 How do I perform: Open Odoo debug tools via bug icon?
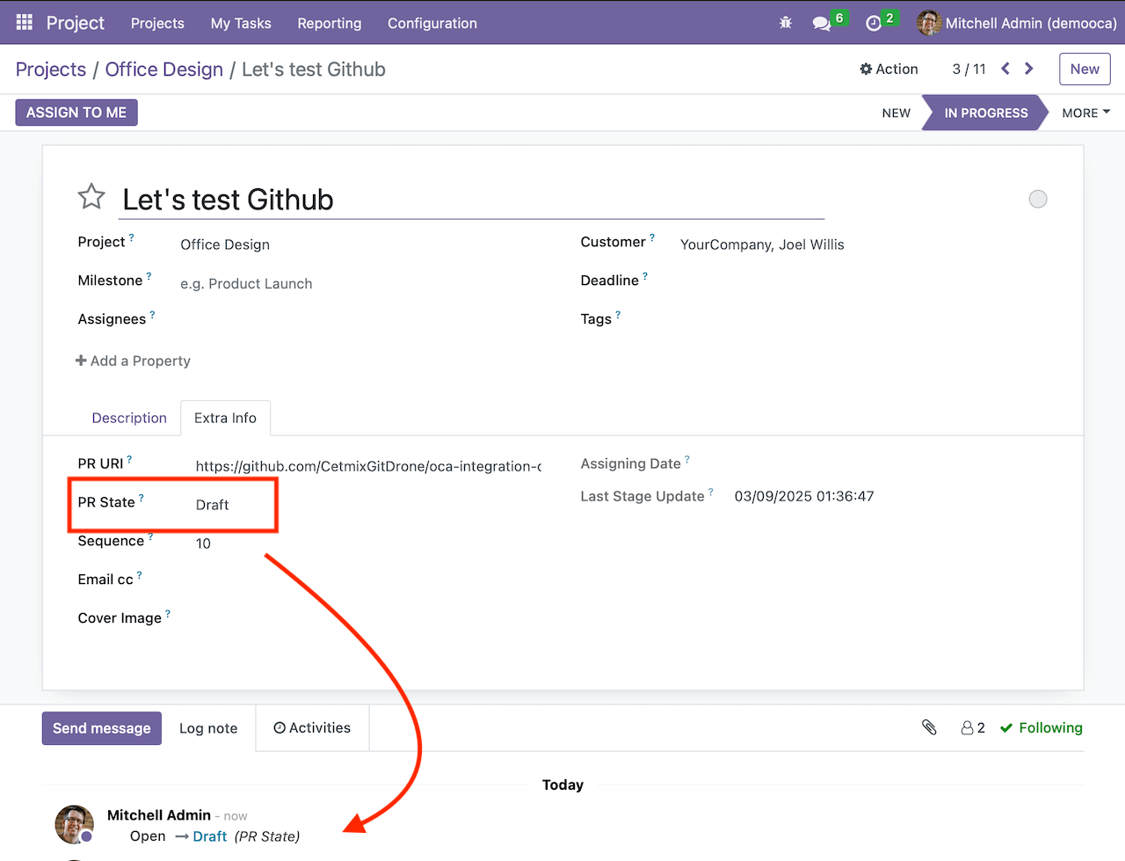(x=785, y=23)
